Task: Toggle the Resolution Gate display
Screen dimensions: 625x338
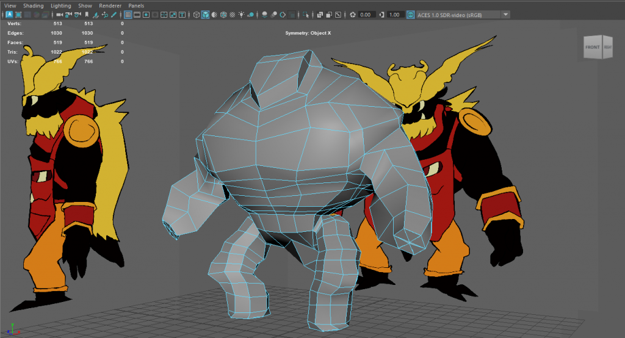Action: pos(146,15)
